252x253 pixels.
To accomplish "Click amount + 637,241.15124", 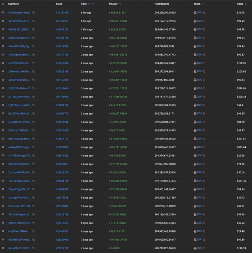I will (118, 88).
